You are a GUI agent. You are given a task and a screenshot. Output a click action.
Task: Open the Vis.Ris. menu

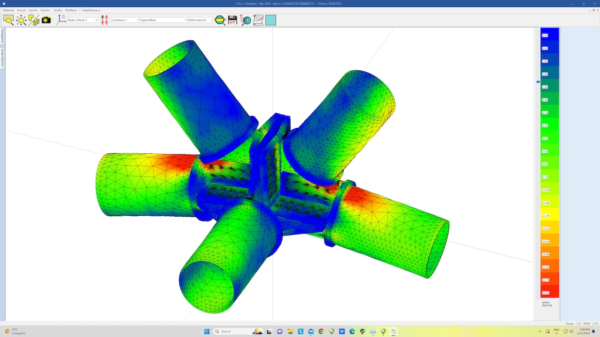(58, 10)
